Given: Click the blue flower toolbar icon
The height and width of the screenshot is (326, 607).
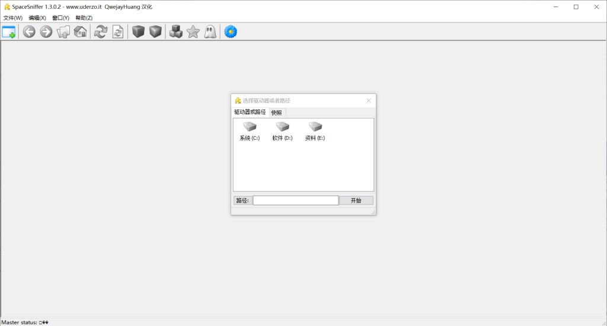Looking at the screenshot, I should [x=231, y=32].
